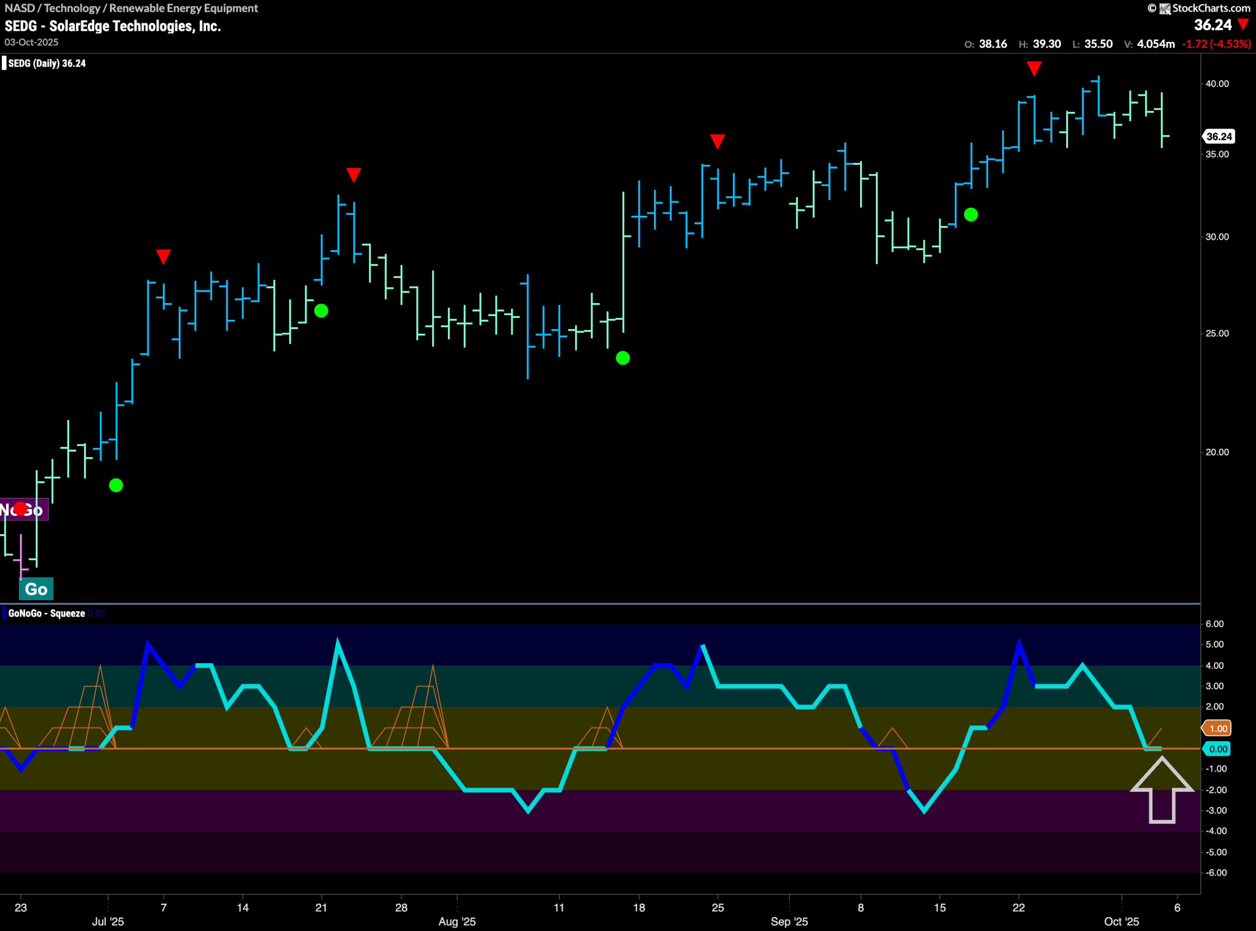Click the 20.00 price axis label
This screenshot has height=931, width=1256.
tap(1217, 452)
